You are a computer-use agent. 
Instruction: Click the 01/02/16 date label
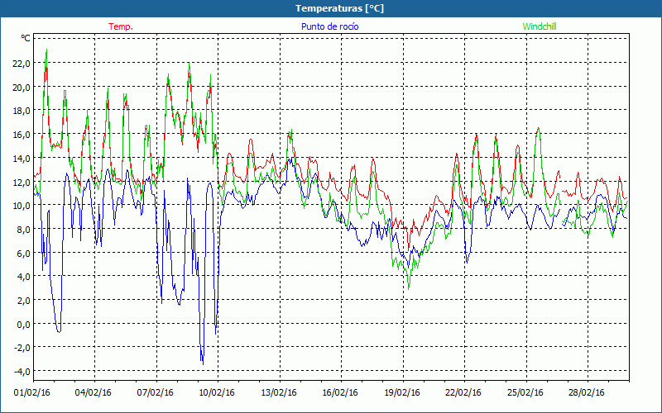[x=31, y=393]
